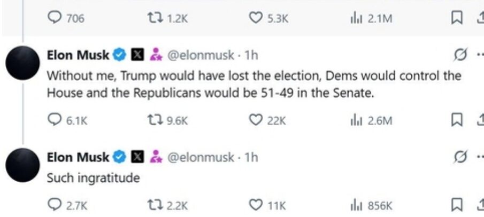Viewport: 484px width, 217px height.
Task: Open more options on 'Such ingratitude' post
Action: point(479,158)
